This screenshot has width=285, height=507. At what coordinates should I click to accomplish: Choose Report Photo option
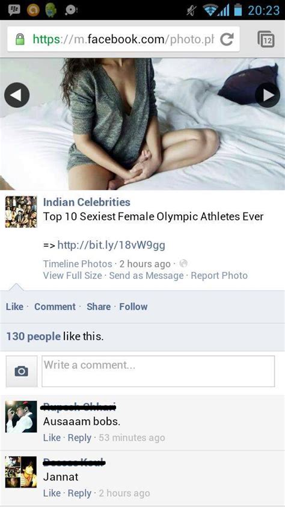[219, 276]
